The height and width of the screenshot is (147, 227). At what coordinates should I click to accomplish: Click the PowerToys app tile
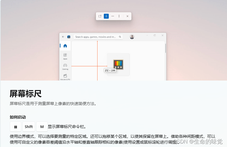[x=118, y=64]
